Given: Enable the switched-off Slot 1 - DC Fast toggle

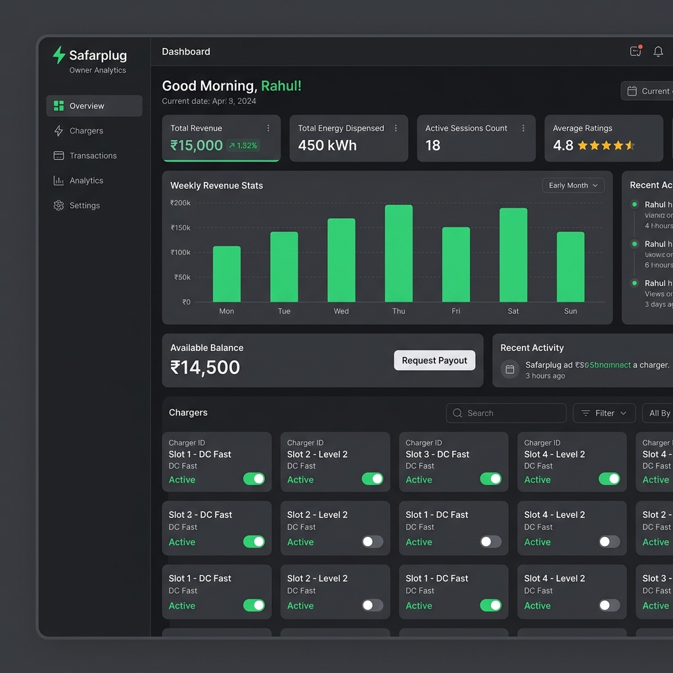Looking at the screenshot, I should click(490, 542).
